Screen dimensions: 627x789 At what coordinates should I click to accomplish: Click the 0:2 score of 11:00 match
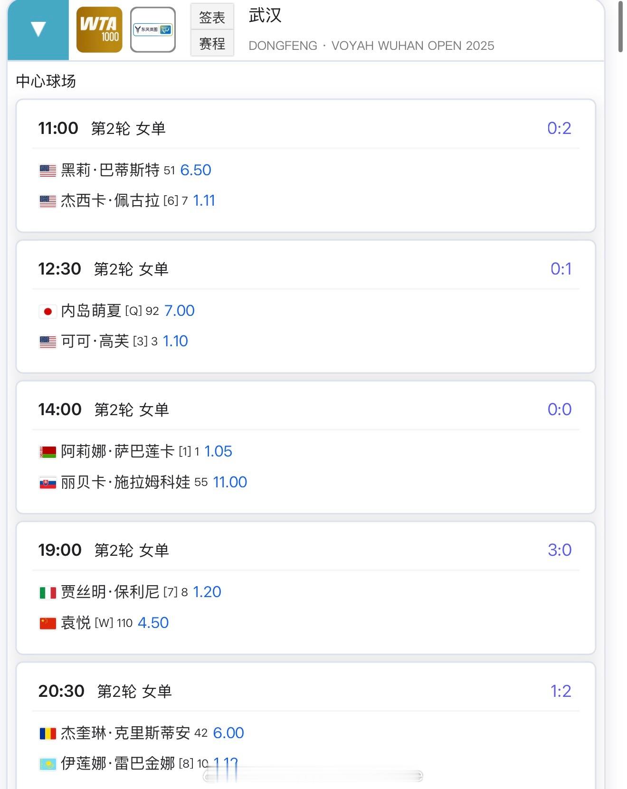[x=559, y=128]
